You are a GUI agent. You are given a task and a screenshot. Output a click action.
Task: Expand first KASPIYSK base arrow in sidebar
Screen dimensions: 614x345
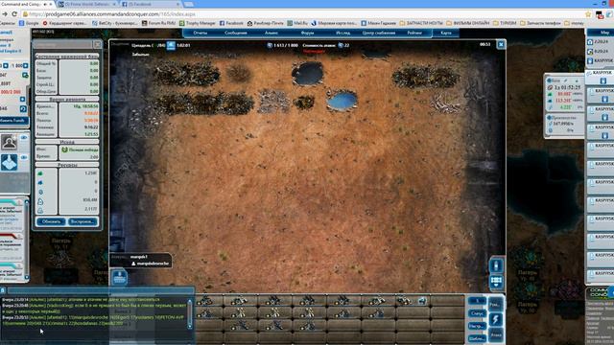coord(603,80)
